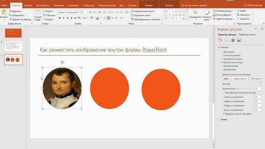Switch to the Переходы ribbon tab
The height and width of the screenshot is (149, 265).
(x=59, y=5)
